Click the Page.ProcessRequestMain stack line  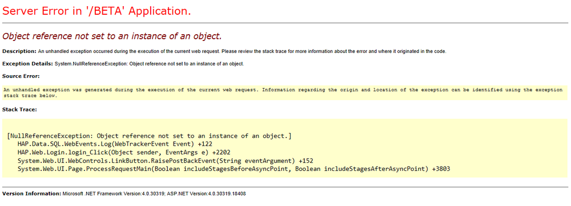234,169
